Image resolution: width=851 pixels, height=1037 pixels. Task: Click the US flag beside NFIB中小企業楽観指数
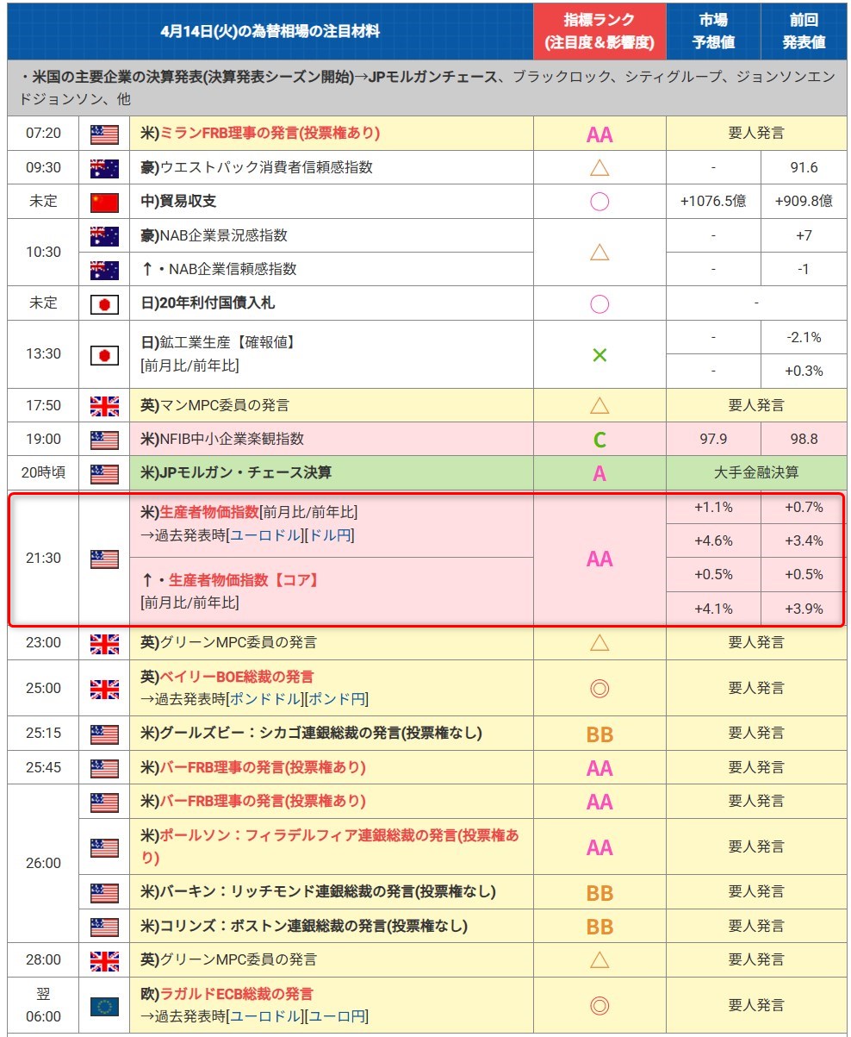(104, 439)
